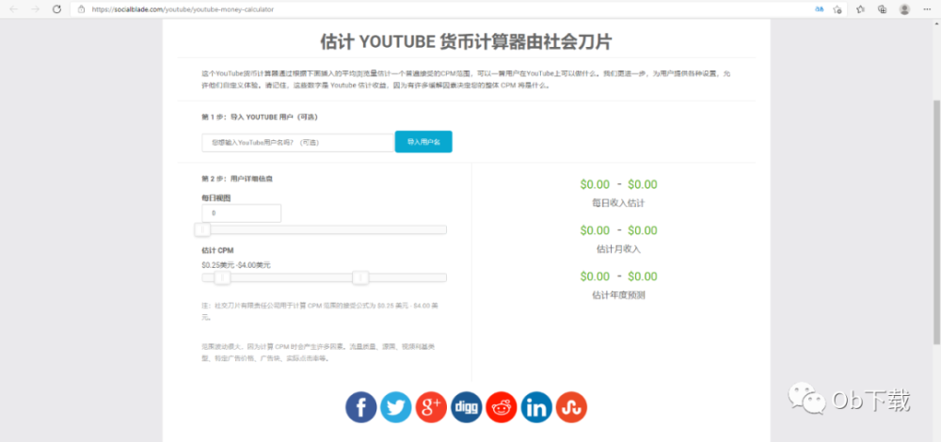Share page via StumbleUpon icon
This screenshot has height=442, width=941.
[571, 407]
